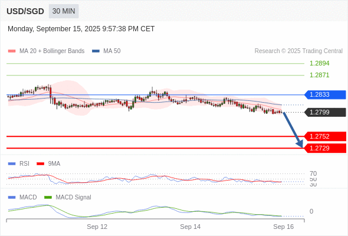Viewport: 348px width, 236px height.
Task: Click the resistance level 1.2871 label
Action: point(319,75)
